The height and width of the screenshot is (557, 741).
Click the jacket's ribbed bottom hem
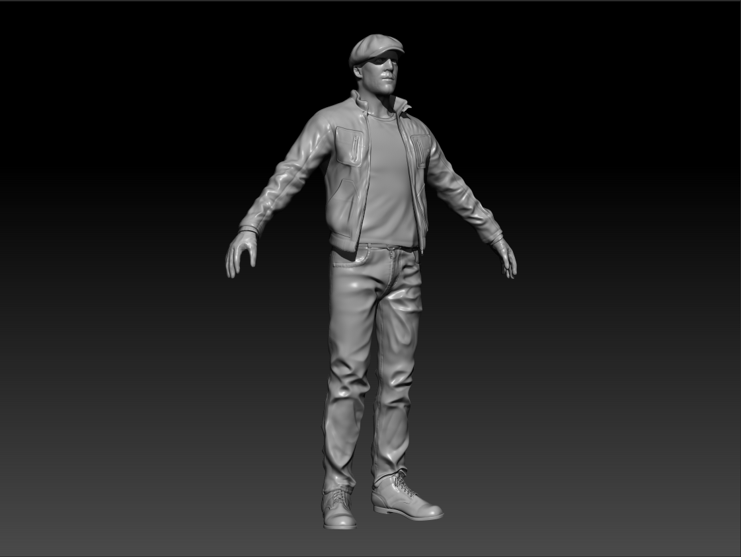coord(342,241)
